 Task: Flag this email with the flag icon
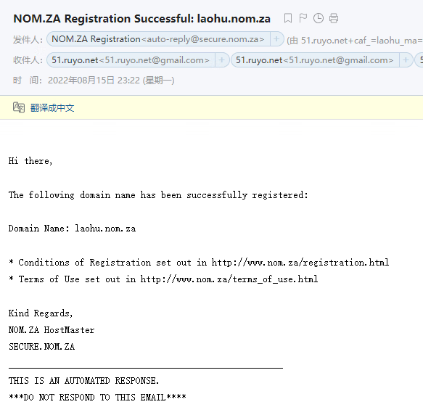click(303, 18)
